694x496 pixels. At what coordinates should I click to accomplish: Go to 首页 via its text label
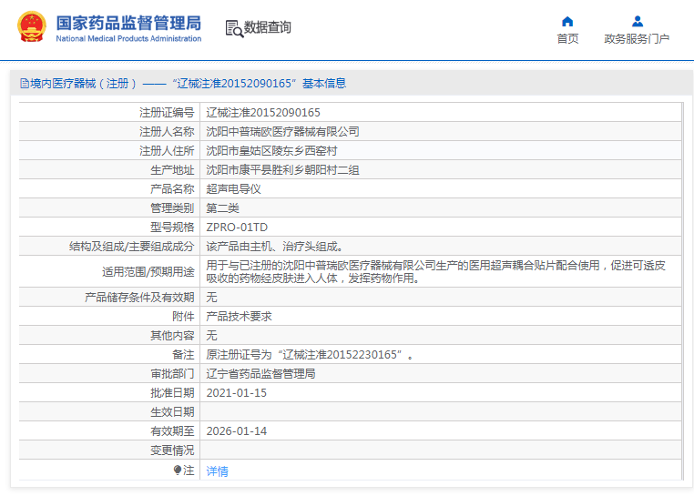(x=567, y=39)
